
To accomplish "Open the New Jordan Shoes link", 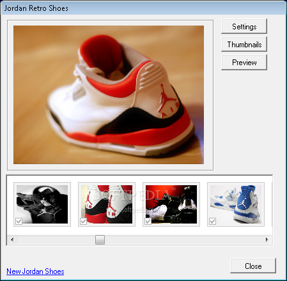I will (35, 271).
